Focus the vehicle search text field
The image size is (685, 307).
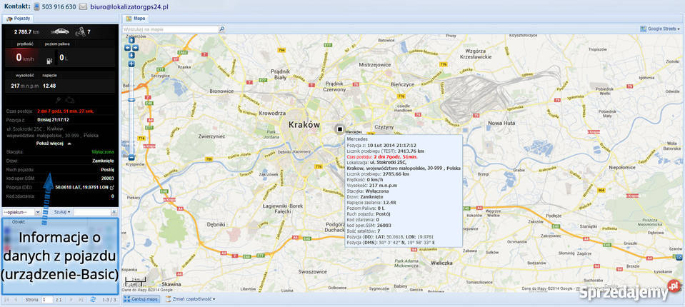point(91,212)
